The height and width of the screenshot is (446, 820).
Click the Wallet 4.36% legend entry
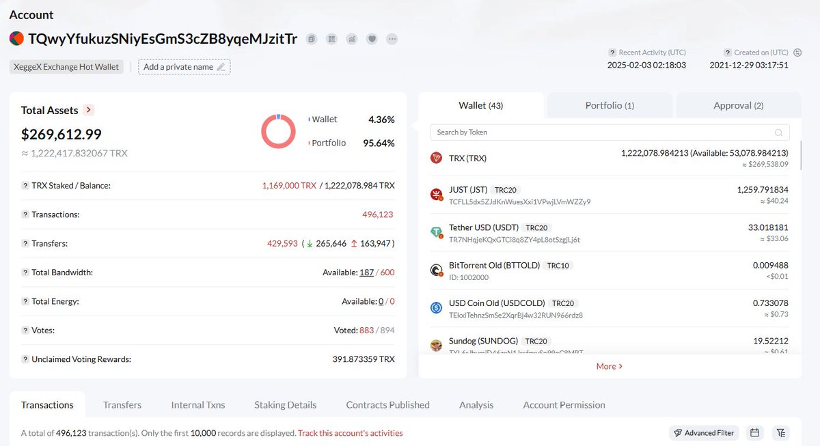click(x=351, y=119)
